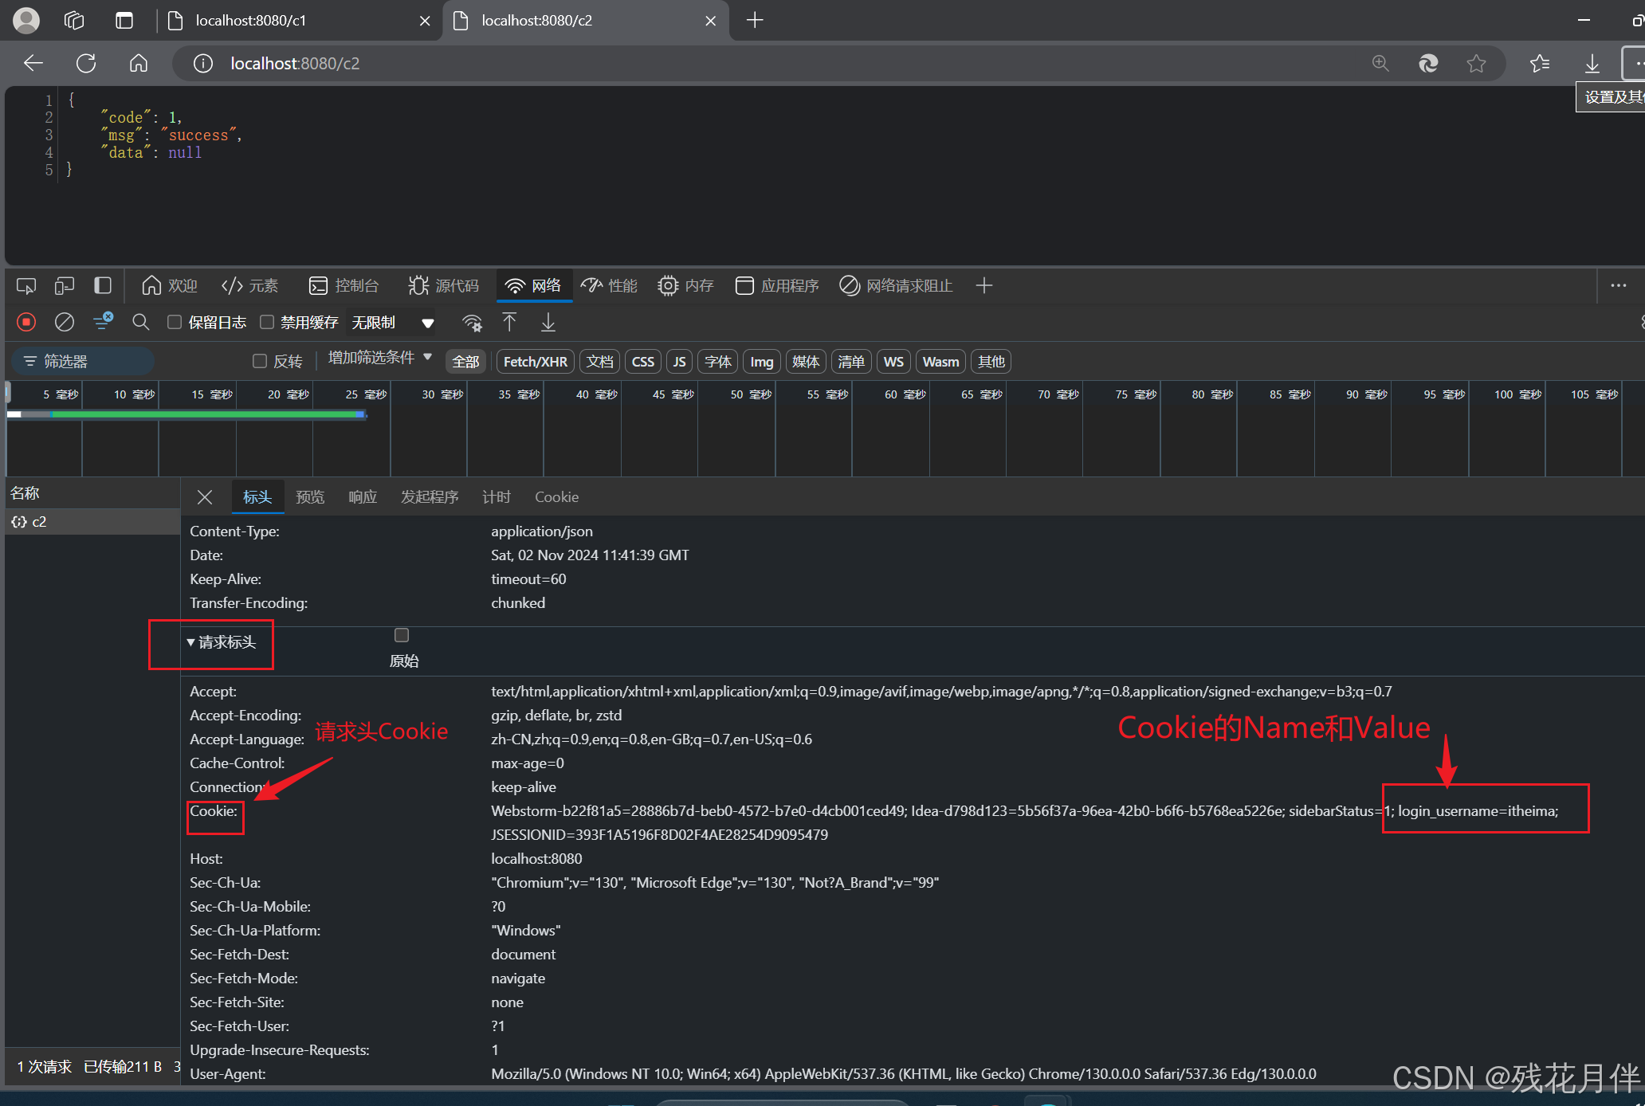Viewport: 1645px width, 1106px height.
Task: Toggle 原始 request headers checkbox
Action: click(x=402, y=635)
